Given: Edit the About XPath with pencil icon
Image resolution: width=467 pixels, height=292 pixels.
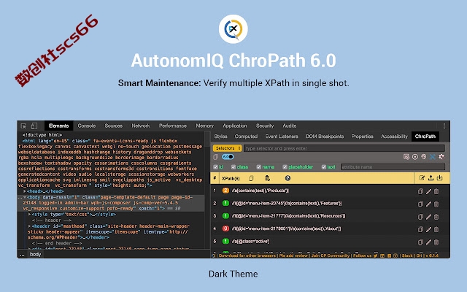Looking at the screenshot, I should pos(428,229).
